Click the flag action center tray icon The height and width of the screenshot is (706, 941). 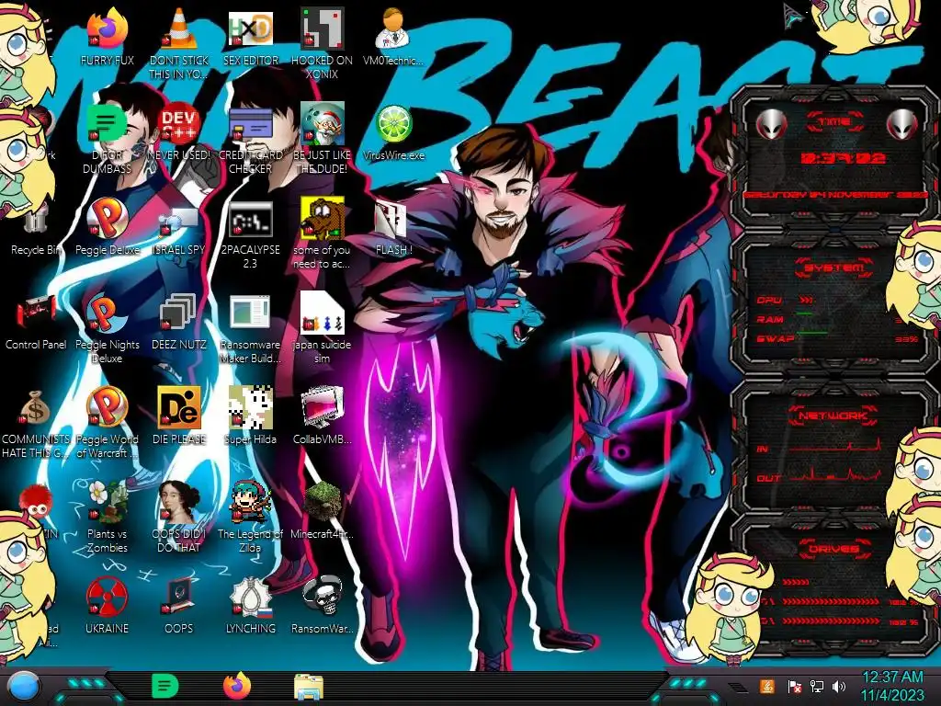[795, 687]
